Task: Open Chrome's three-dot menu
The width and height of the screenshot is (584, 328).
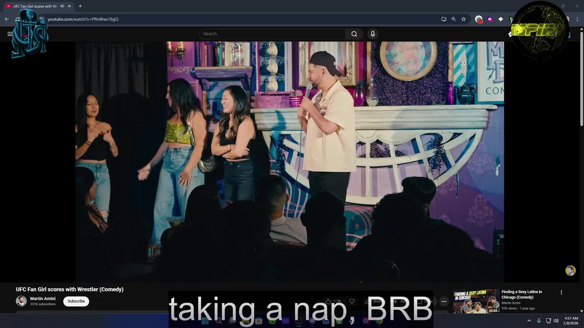Action: [576, 19]
